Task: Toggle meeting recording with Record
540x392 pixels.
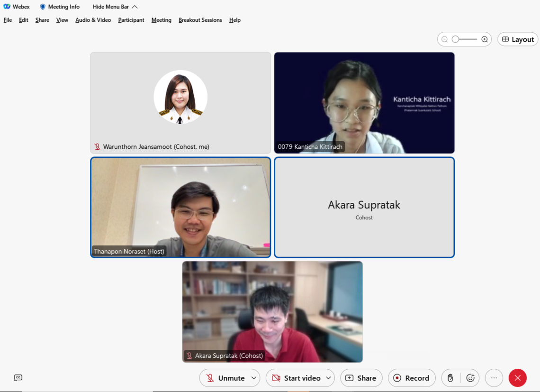Action: (x=411, y=378)
